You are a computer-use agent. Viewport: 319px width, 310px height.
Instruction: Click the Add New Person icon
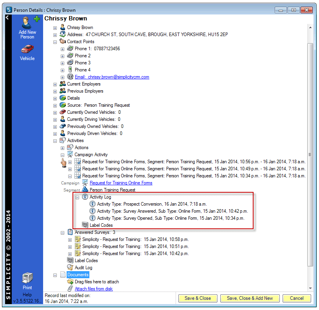tap(27, 22)
